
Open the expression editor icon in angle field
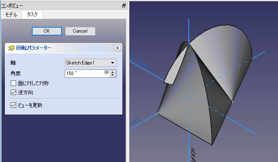coord(106,72)
